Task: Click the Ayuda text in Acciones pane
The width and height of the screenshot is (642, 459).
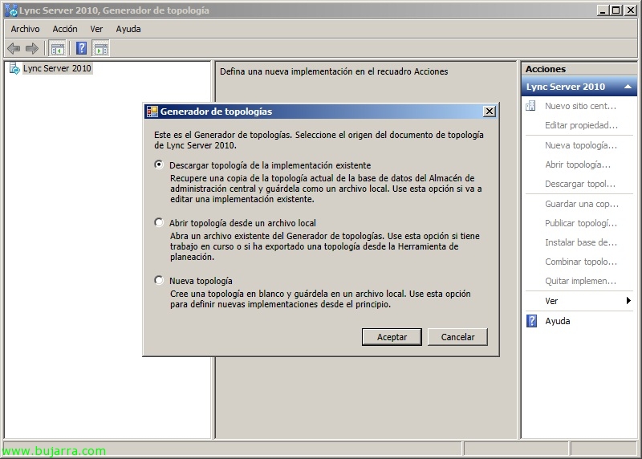Action: 557,321
